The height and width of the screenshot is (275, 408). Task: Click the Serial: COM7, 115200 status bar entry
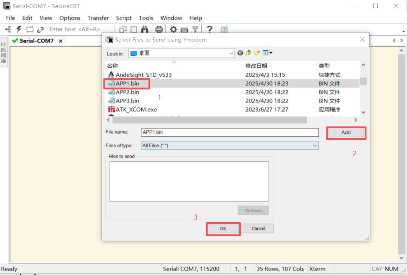pyautogui.click(x=191, y=269)
